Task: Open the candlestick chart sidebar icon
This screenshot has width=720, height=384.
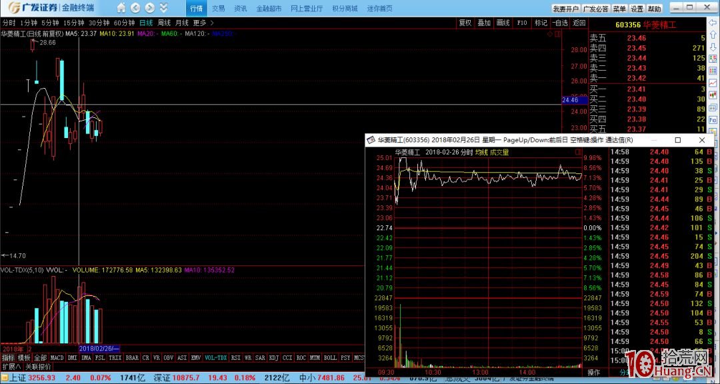Action: pos(713,95)
